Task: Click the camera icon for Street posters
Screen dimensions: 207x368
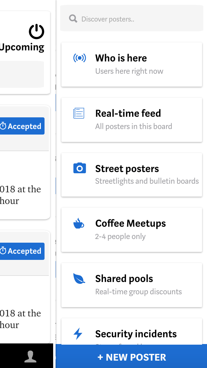Action: point(80,168)
